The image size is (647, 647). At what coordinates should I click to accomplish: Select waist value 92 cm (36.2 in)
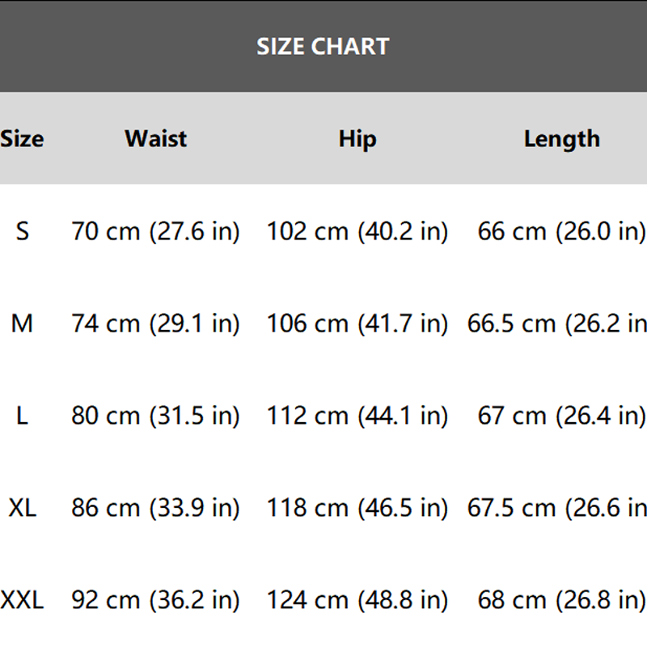pyautogui.click(x=155, y=600)
